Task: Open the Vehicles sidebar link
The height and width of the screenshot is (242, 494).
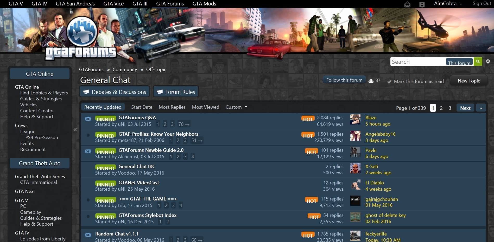Action: coord(29,105)
